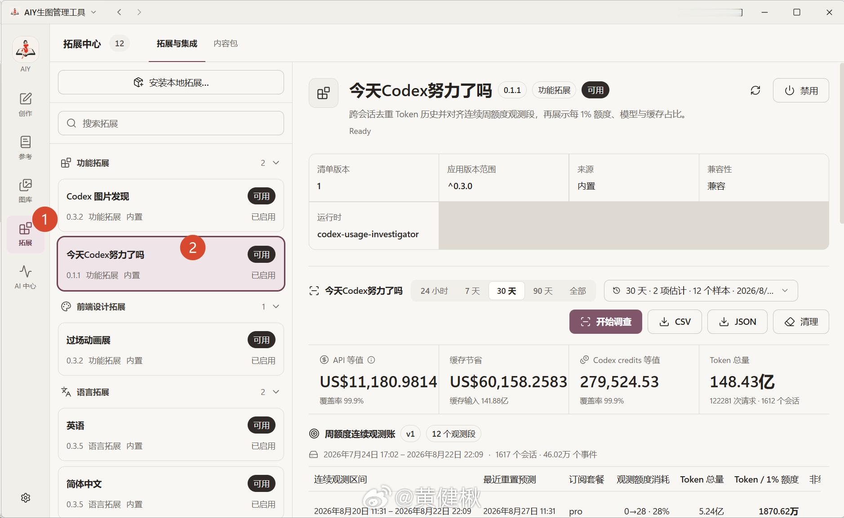Select the 今天Codex努力了吗 extension card
Image resolution: width=844 pixels, height=518 pixels.
(x=171, y=264)
